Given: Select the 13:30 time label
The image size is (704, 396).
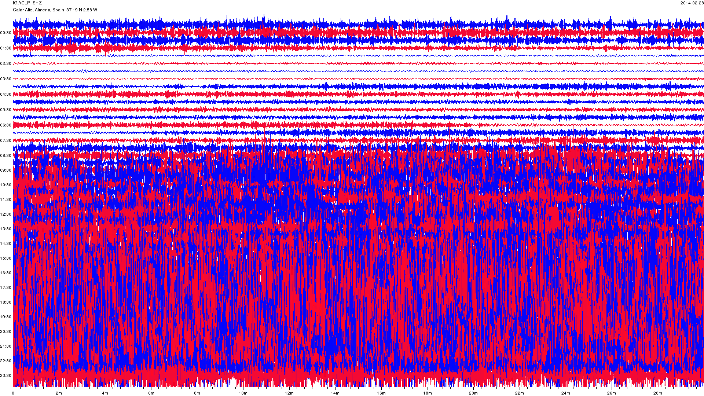Looking at the screenshot, I should point(6,229).
